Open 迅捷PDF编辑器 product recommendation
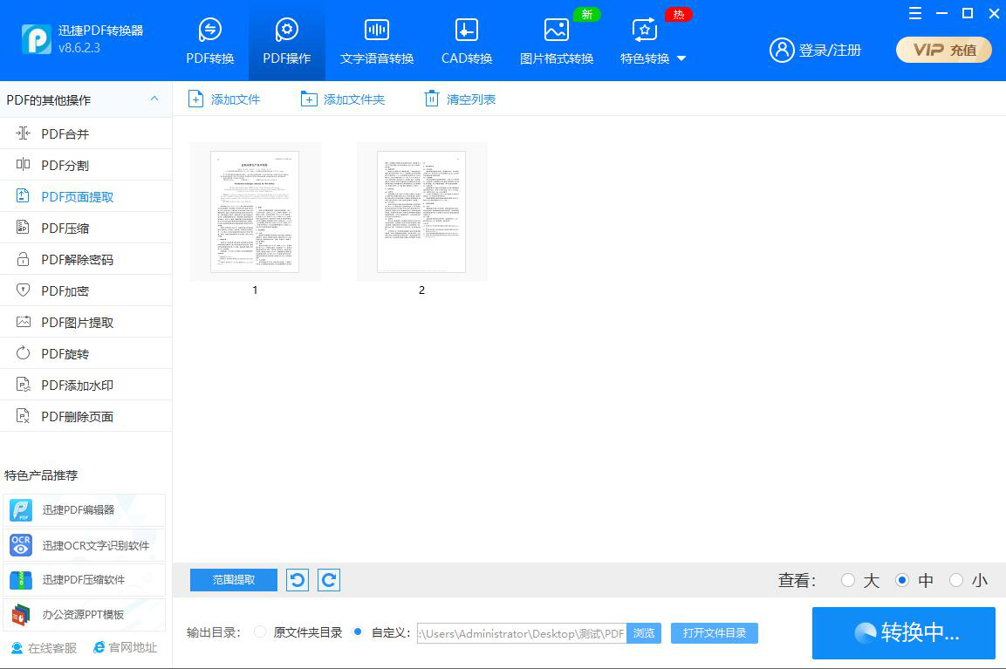 84,510
